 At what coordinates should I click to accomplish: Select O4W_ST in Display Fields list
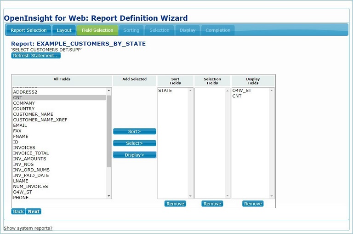(x=251, y=91)
